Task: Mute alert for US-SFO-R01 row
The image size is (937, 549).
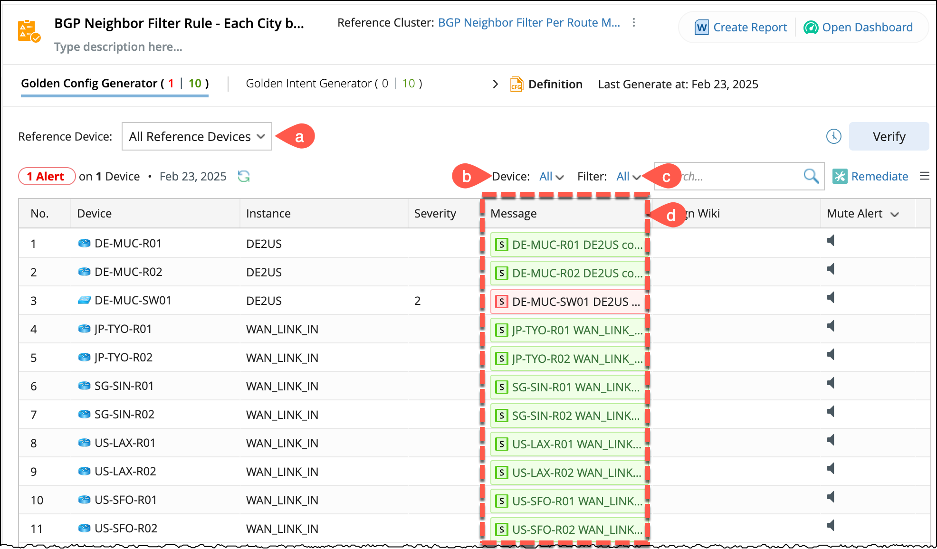Action: 831,497
